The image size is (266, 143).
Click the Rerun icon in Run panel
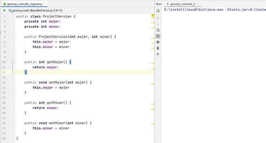158,11
